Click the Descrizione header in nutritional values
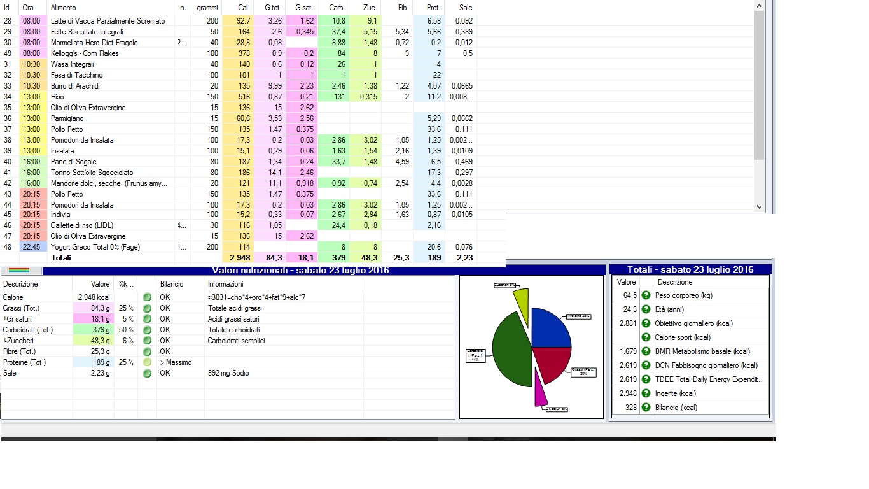The width and height of the screenshot is (869, 489). pyautogui.click(x=20, y=284)
